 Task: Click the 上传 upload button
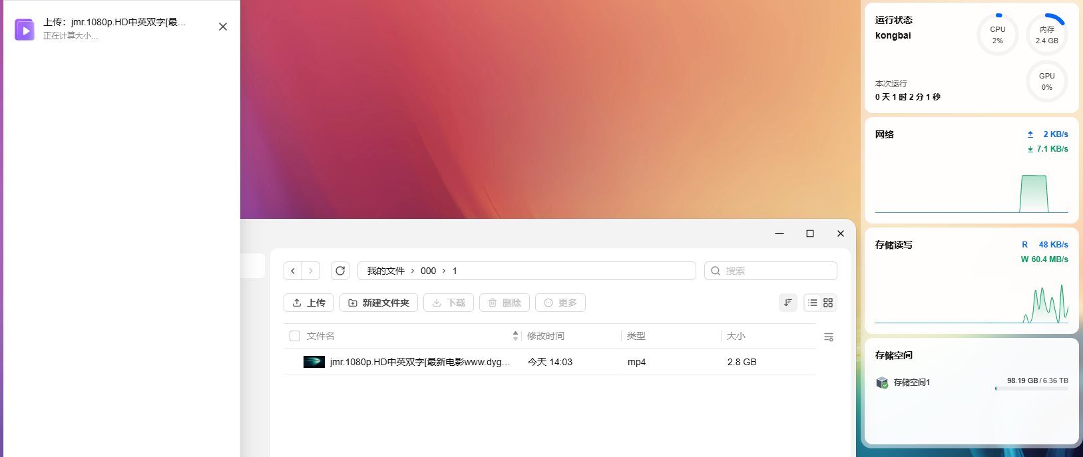(309, 303)
